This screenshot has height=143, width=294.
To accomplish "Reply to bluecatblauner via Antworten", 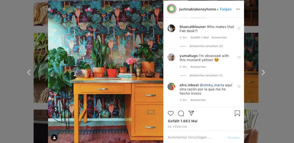I will coord(219,37).
